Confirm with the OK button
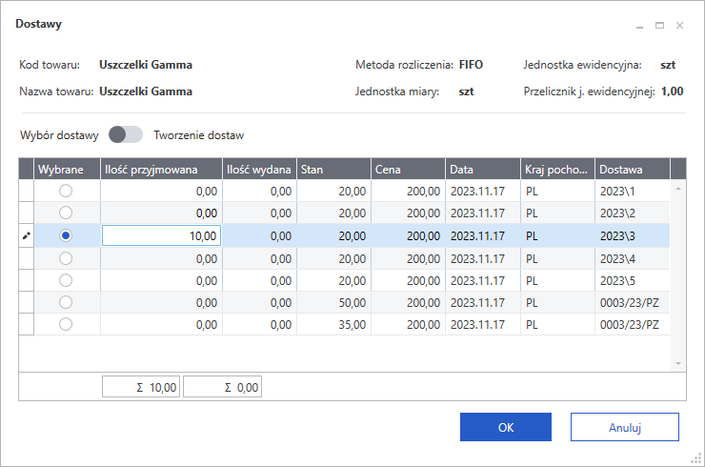This screenshot has width=705, height=467. 505,428
